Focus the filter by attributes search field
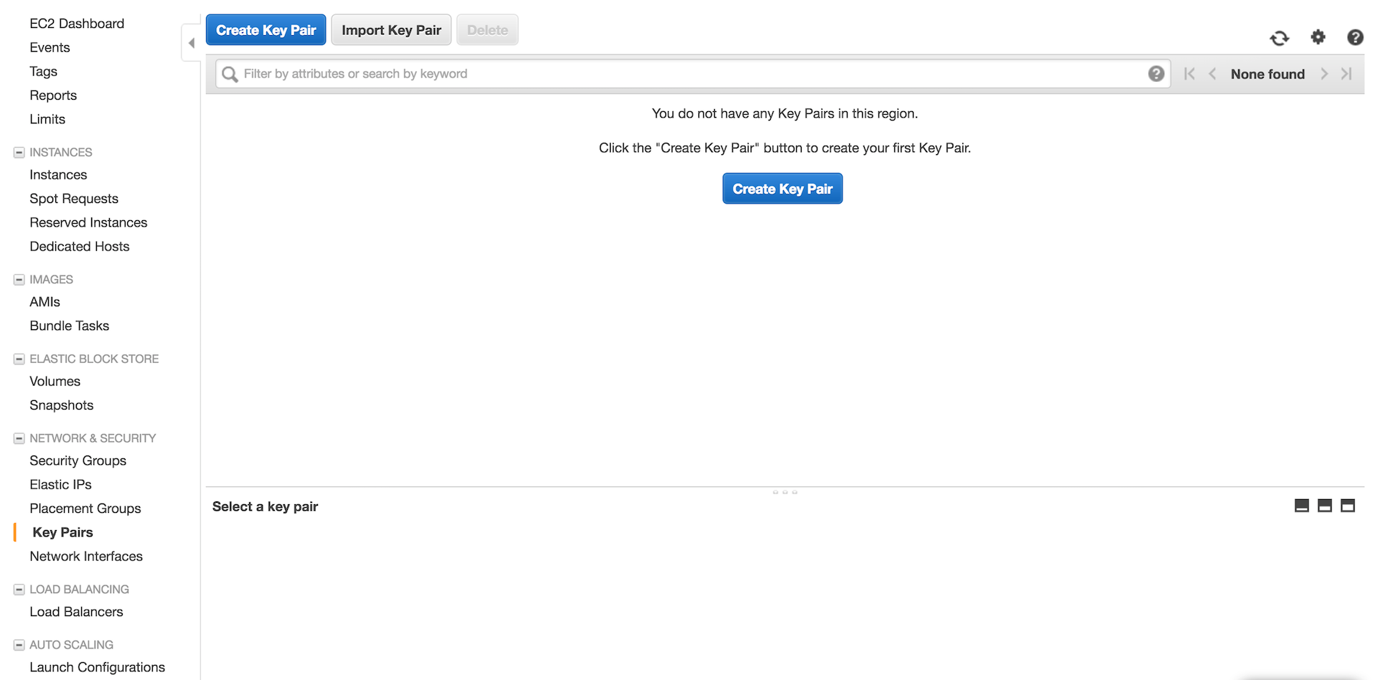 click(689, 74)
